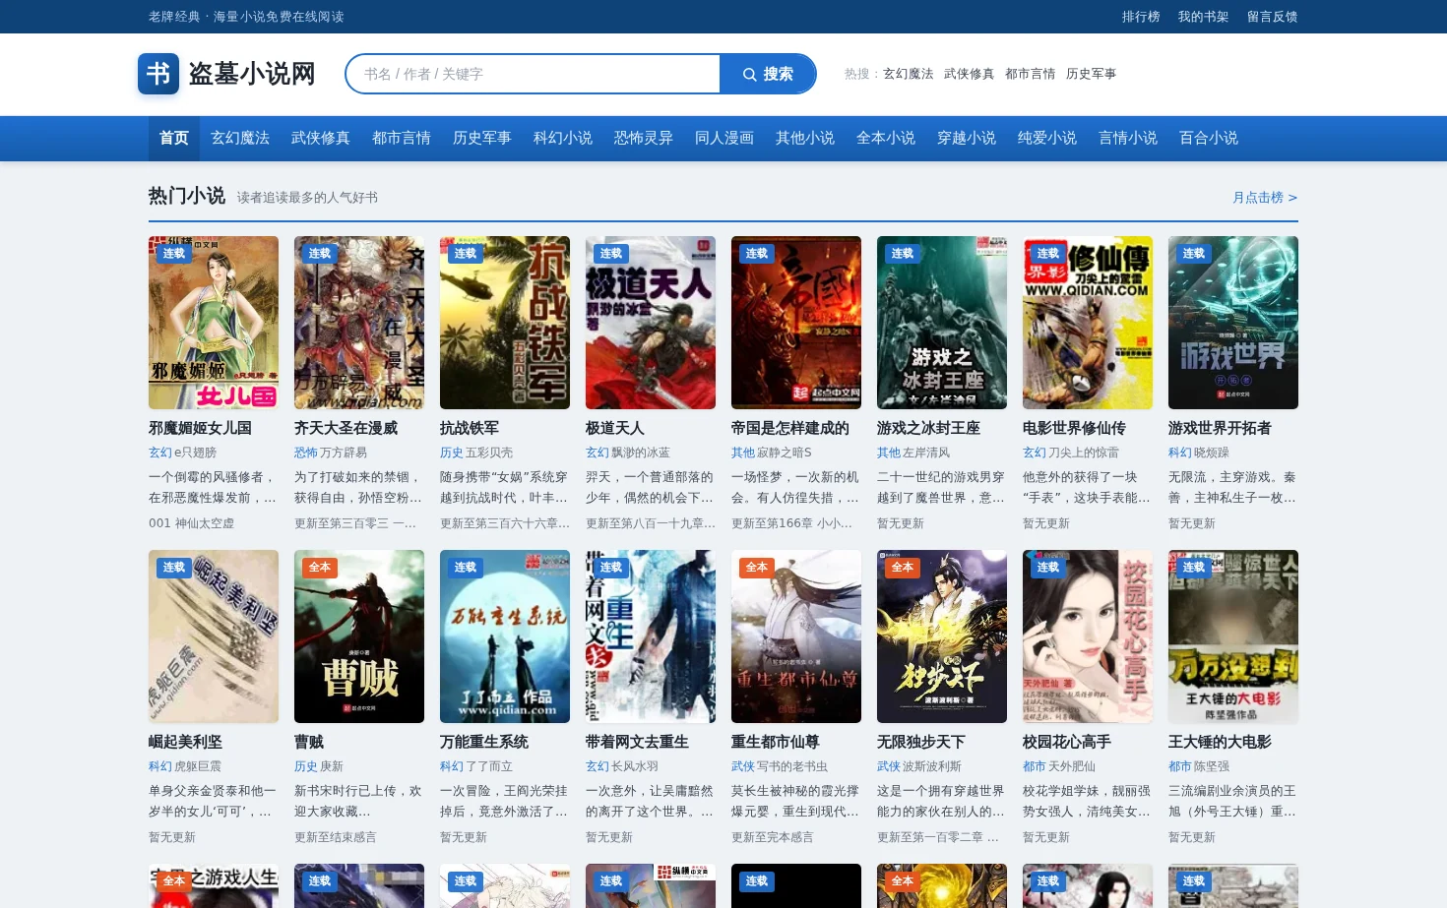Open the 校园花心高手 book cover

tap(1088, 636)
